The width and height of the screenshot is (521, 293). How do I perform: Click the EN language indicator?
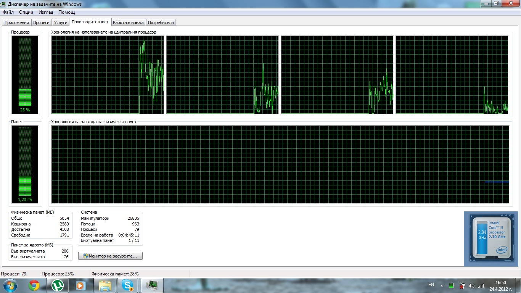(x=431, y=285)
